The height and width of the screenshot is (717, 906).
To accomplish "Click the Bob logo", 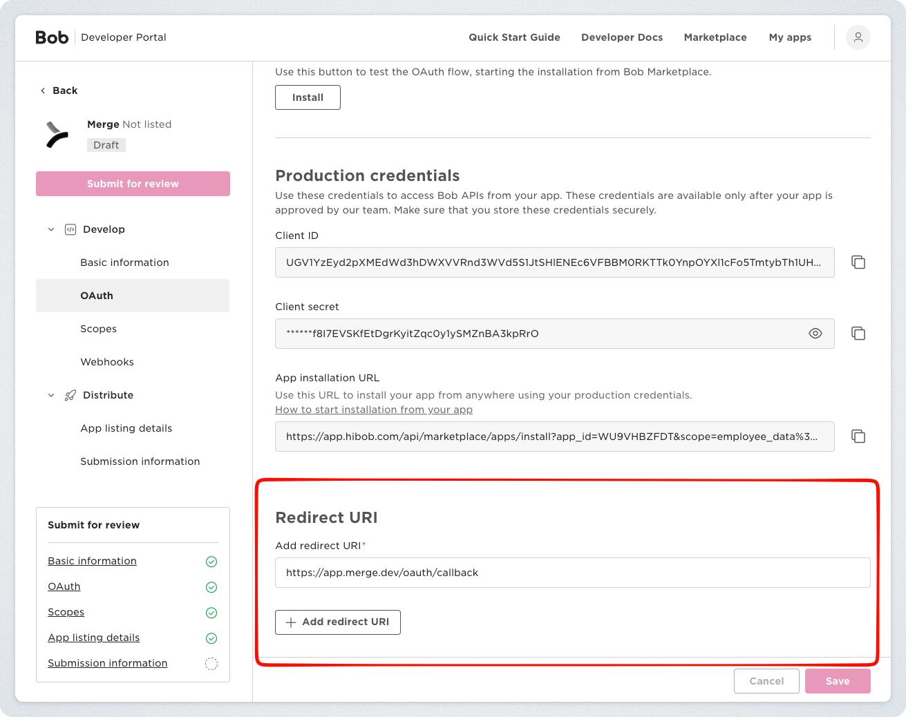I will (x=52, y=37).
